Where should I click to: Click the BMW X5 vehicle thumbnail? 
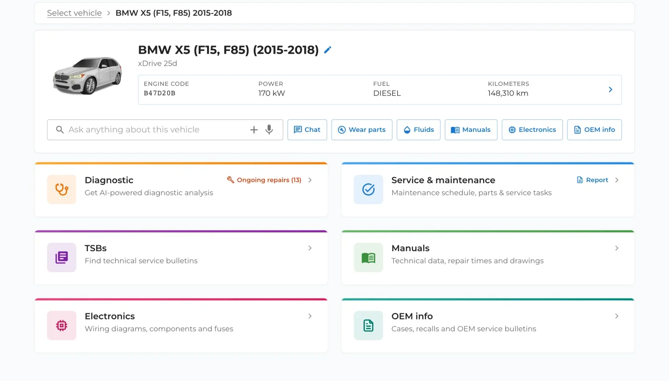click(x=87, y=75)
